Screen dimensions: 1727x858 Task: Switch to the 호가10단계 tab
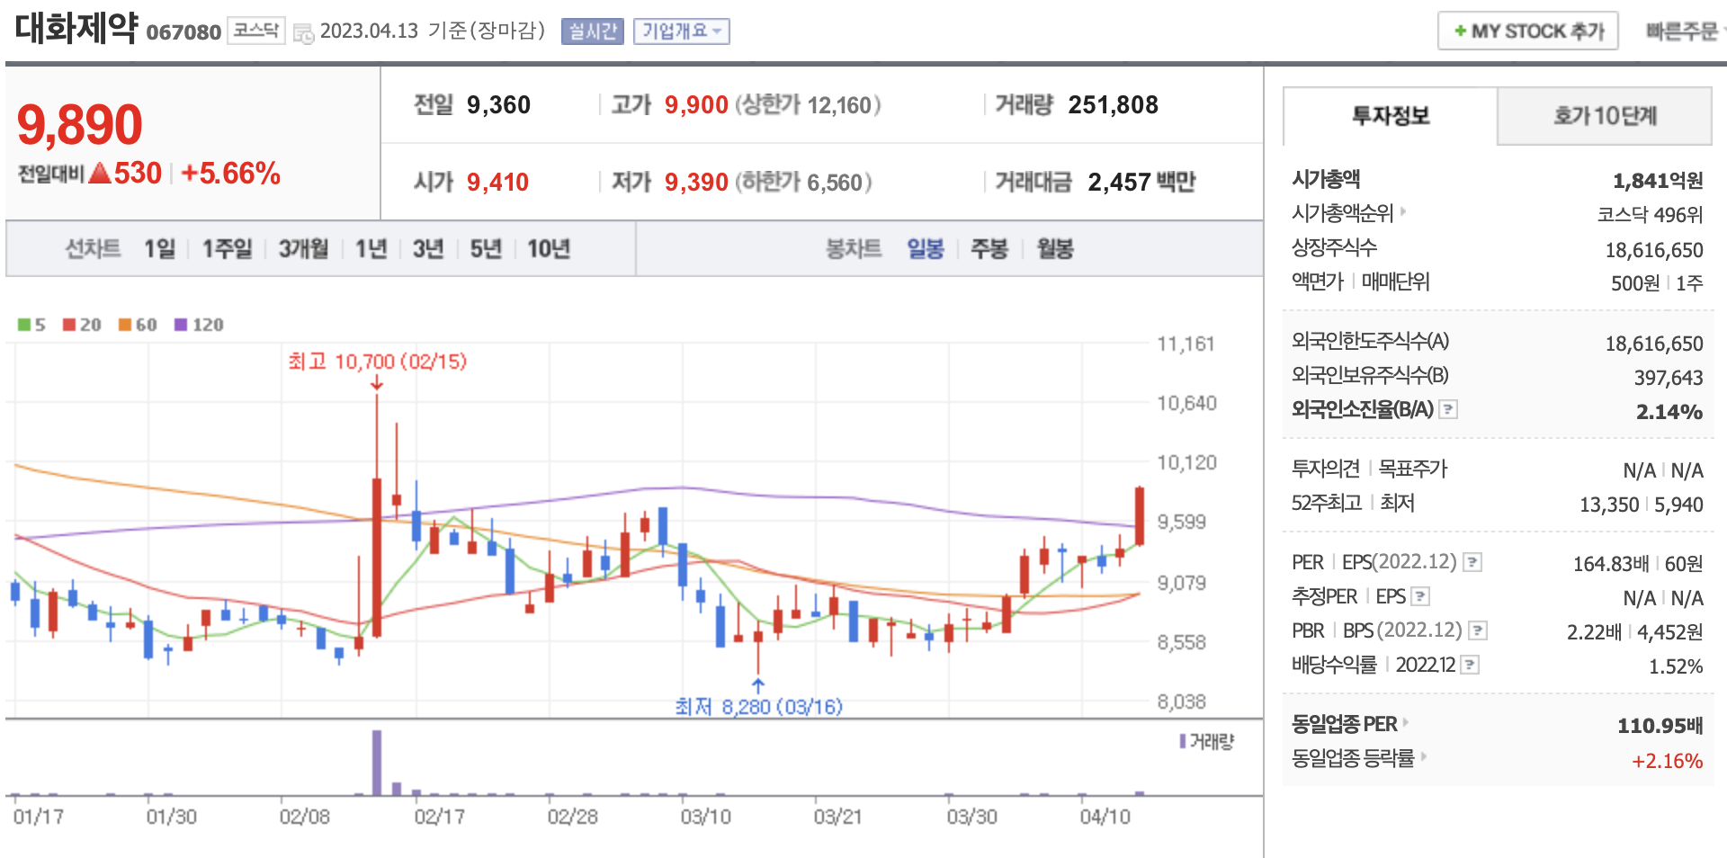pyautogui.click(x=1604, y=116)
